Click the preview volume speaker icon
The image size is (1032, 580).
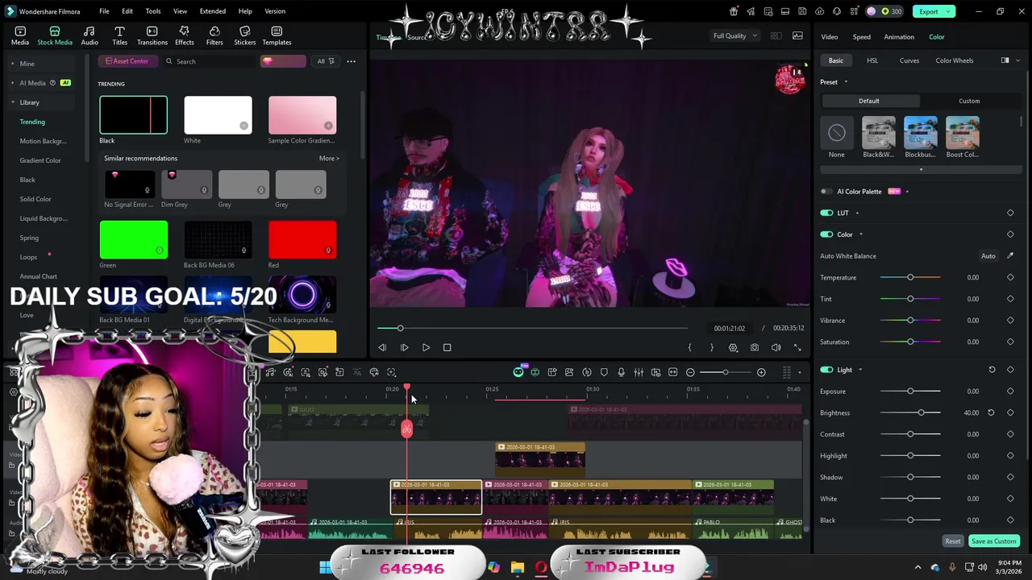[x=776, y=347]
